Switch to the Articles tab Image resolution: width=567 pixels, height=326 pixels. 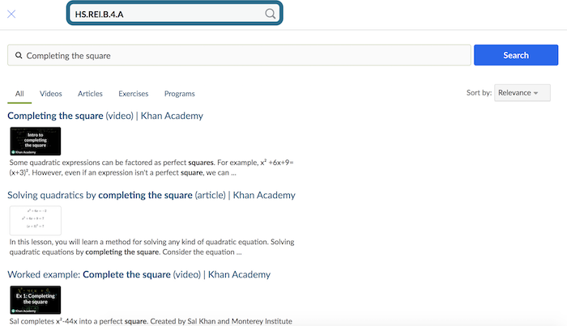[90, 94]
